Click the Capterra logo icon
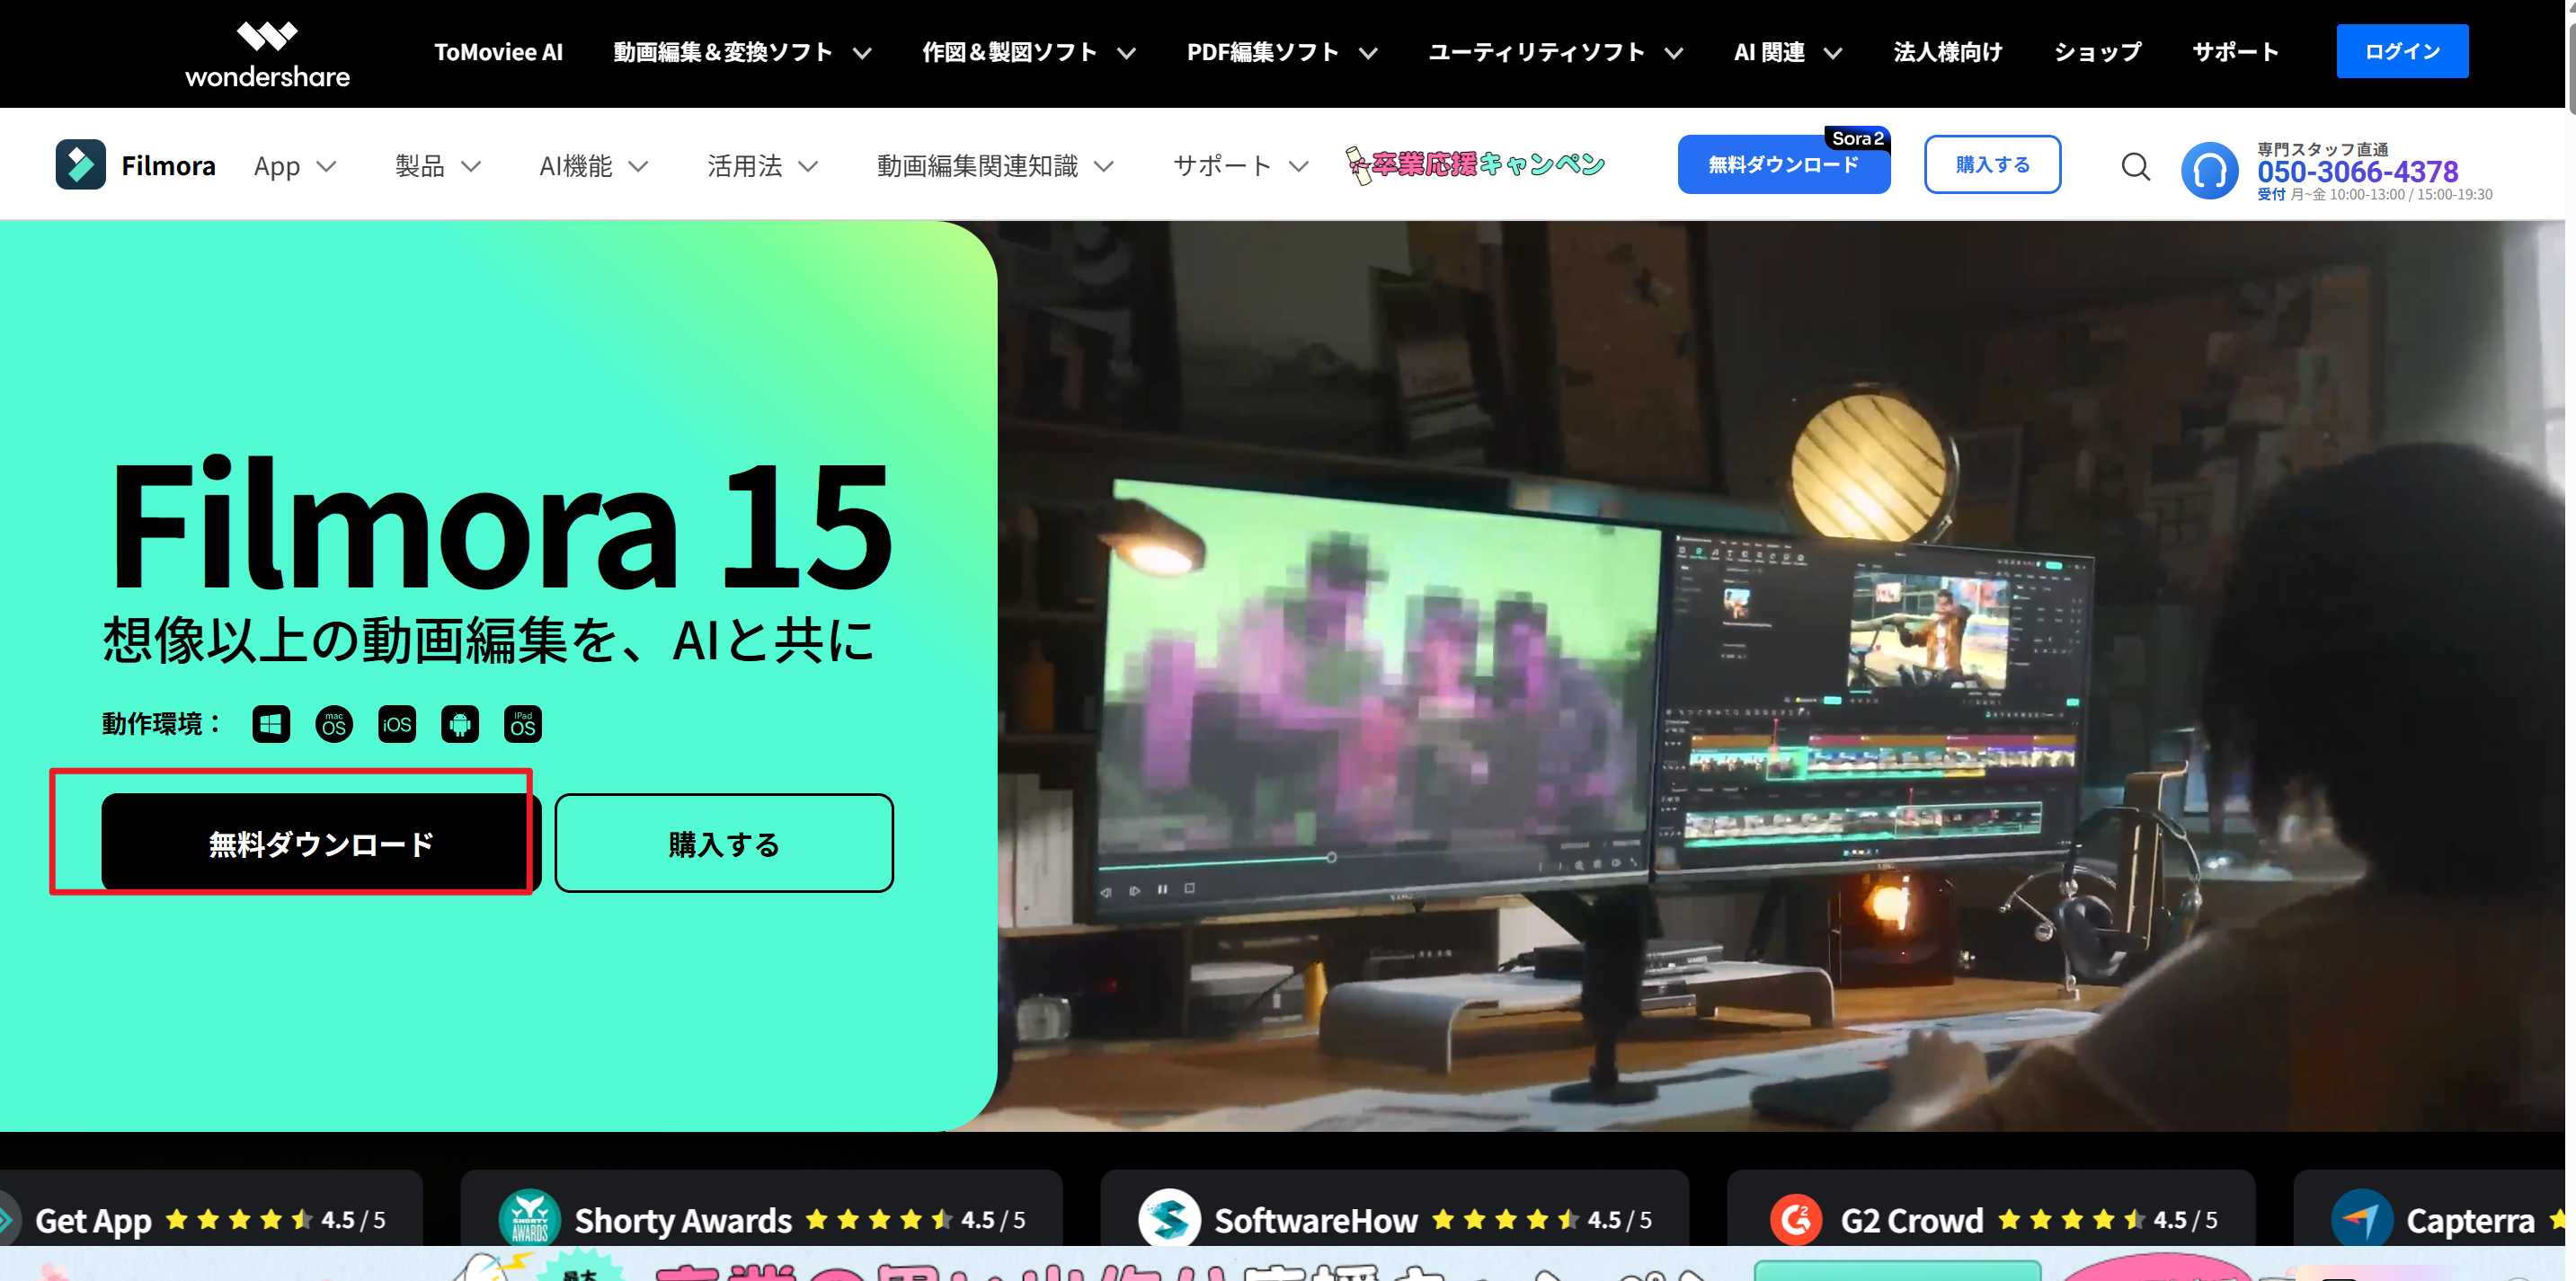This screenshot has width=2576, height=1281. [x=2361, y=1218]
